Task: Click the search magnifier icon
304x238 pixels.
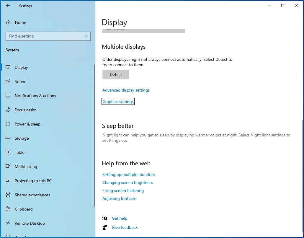Action: (x=86, y=36)
